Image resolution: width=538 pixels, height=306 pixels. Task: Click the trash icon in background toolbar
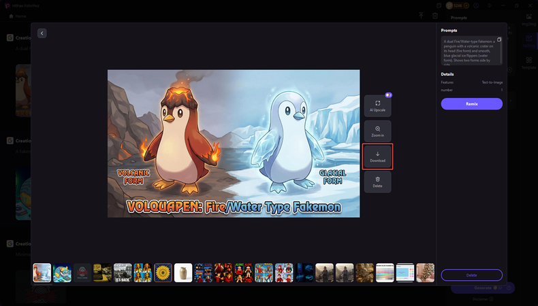pos(435,16)
